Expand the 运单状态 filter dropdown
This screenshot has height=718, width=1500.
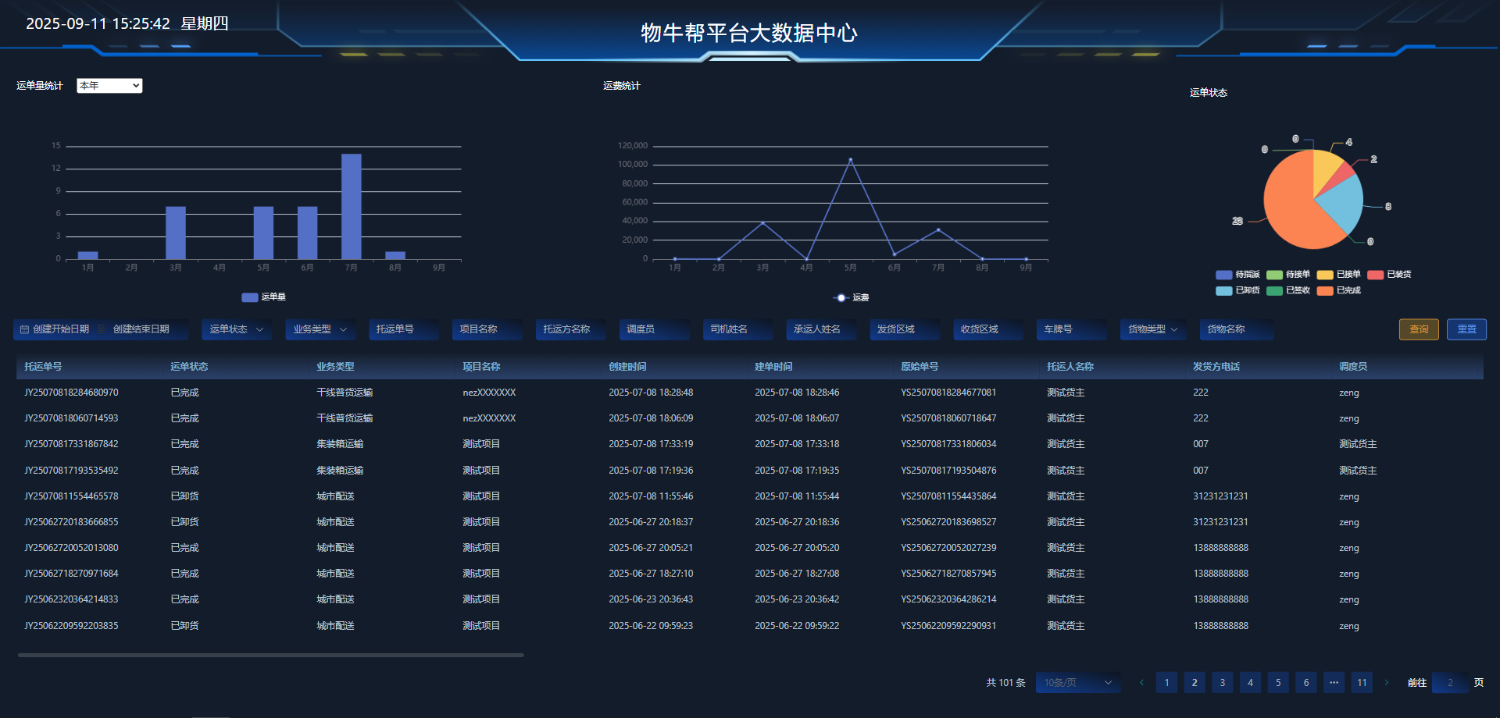pos(236,330)
